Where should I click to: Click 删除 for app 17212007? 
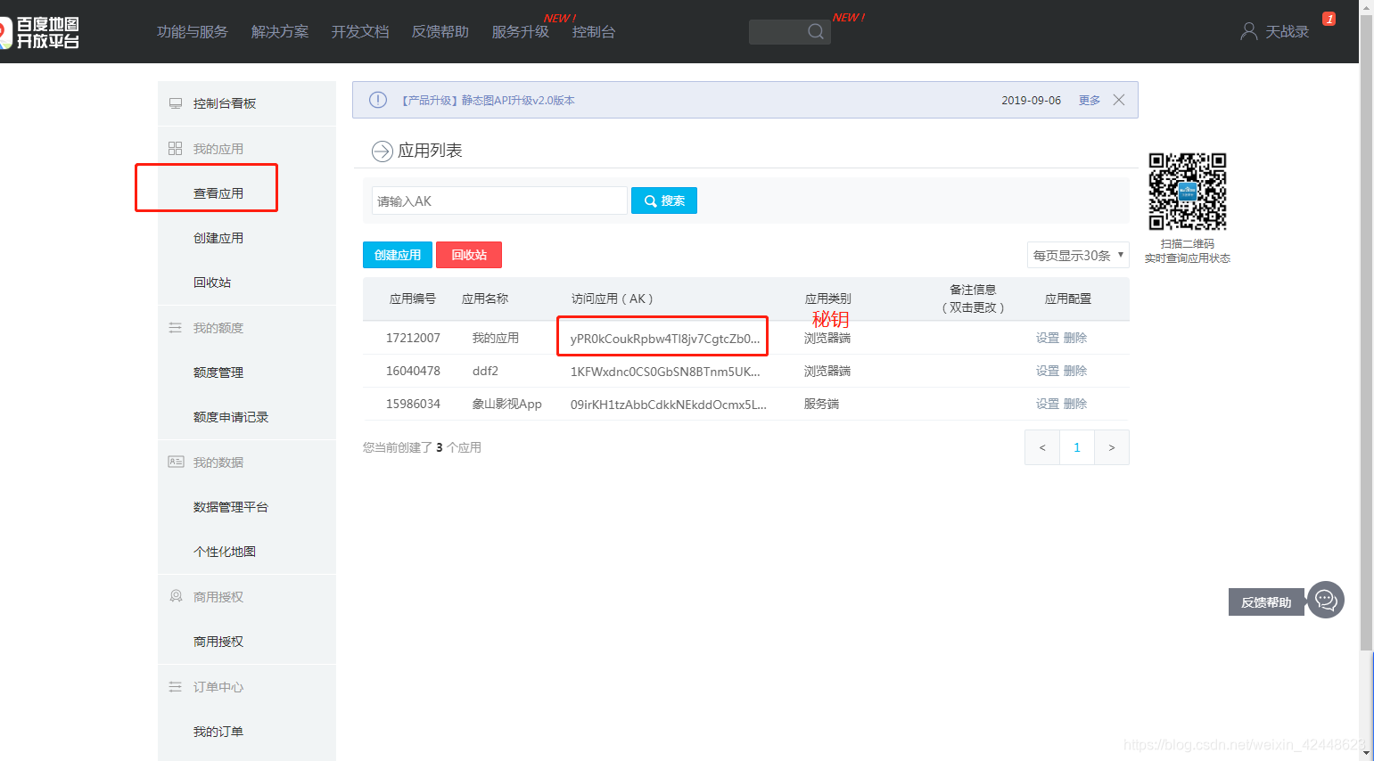(1075, 338)
